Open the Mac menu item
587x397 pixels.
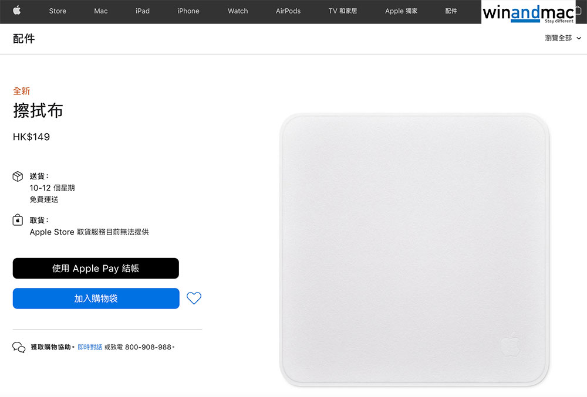[x=101, y=11]
